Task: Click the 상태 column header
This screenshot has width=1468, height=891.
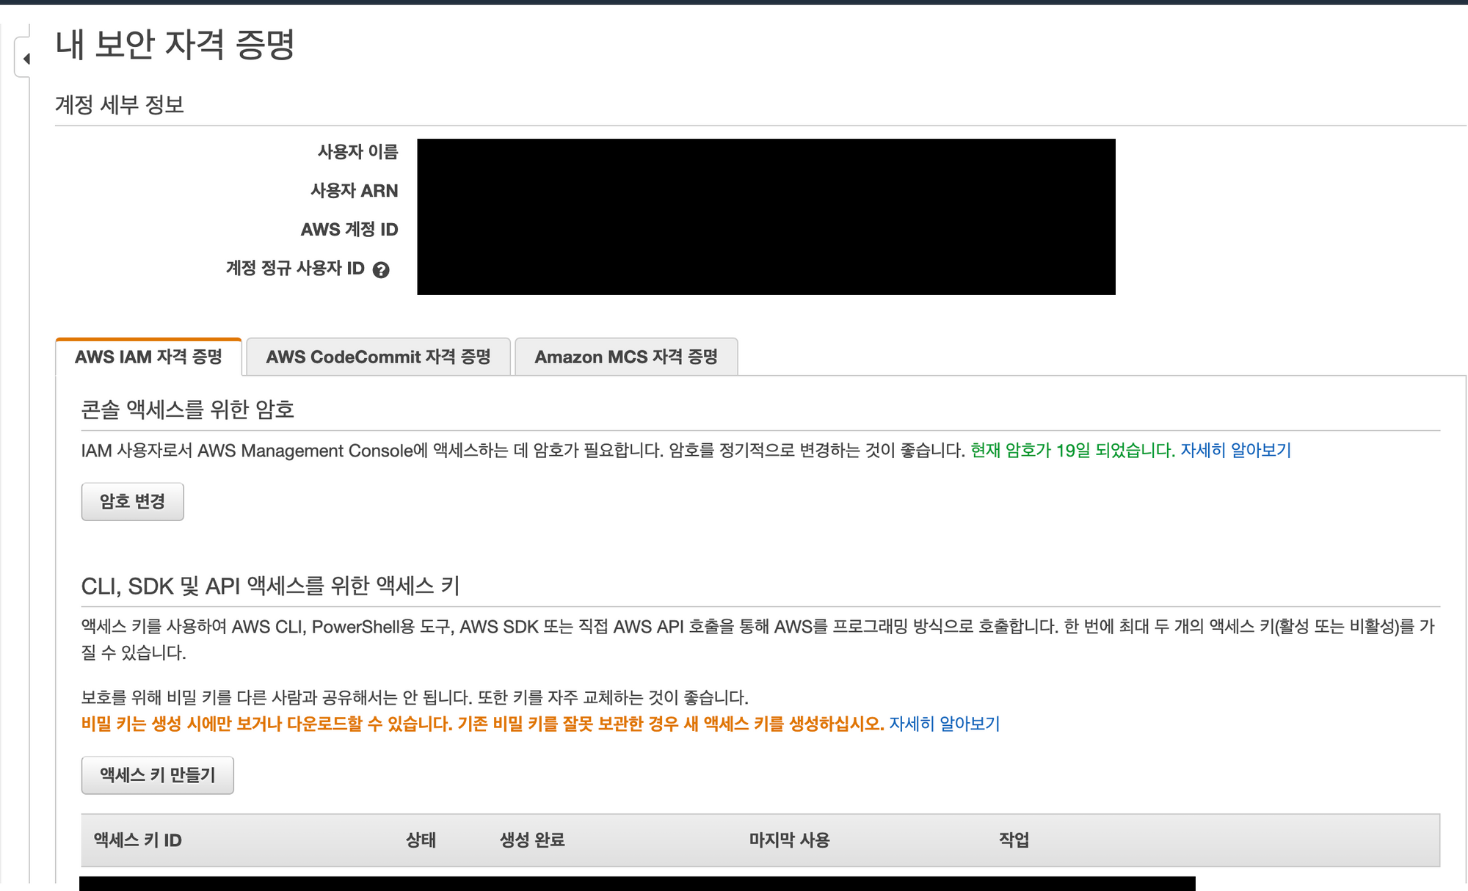Action: pyautogui.click(x=421, y=840)
